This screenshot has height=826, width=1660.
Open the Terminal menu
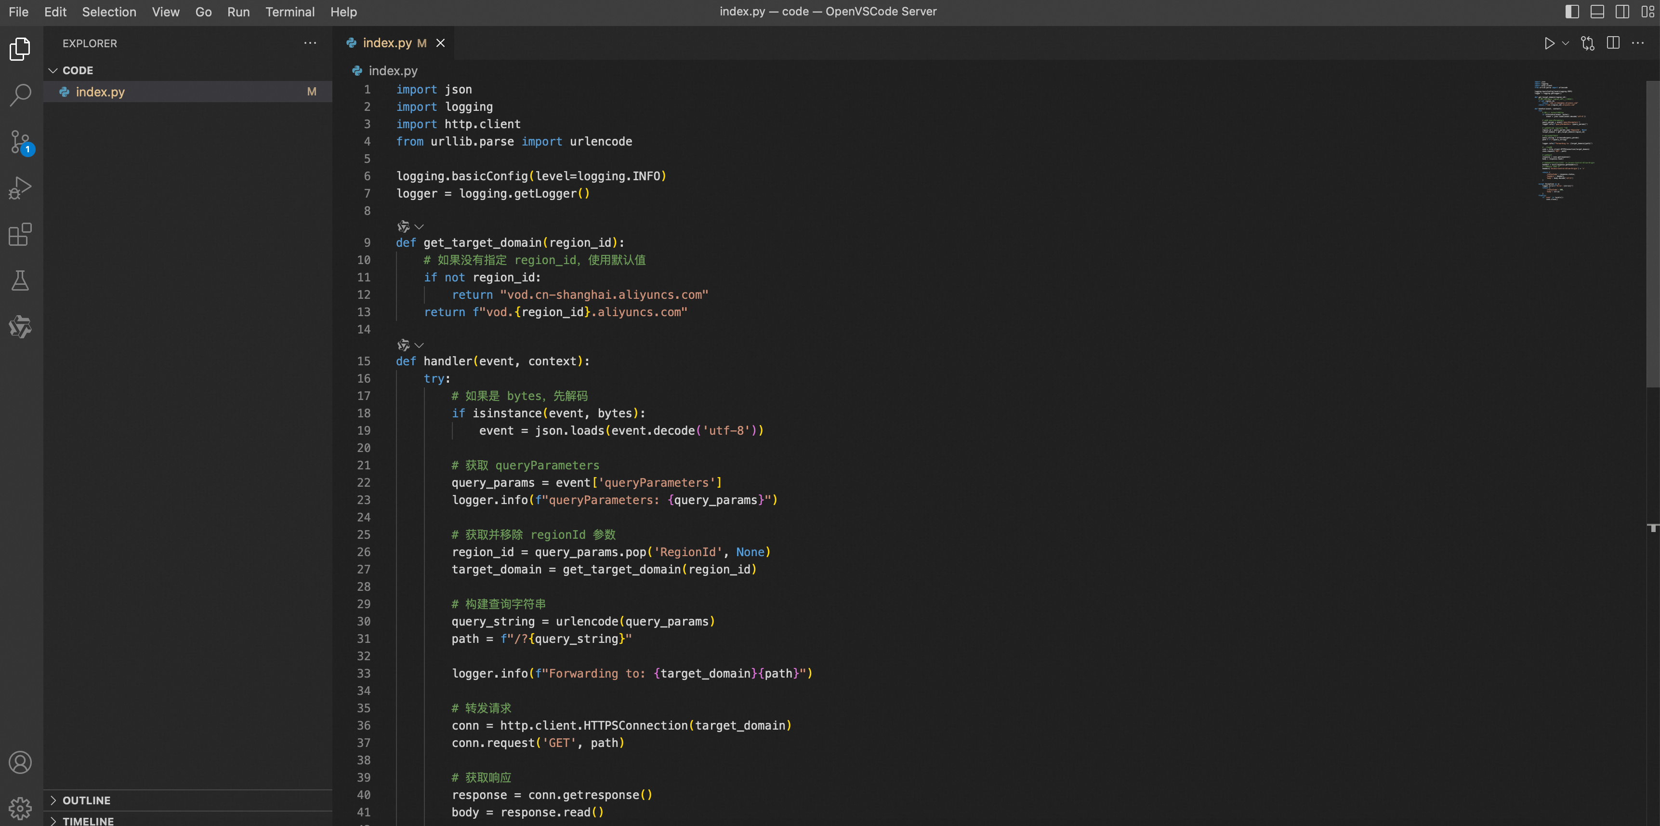[290, 12]
